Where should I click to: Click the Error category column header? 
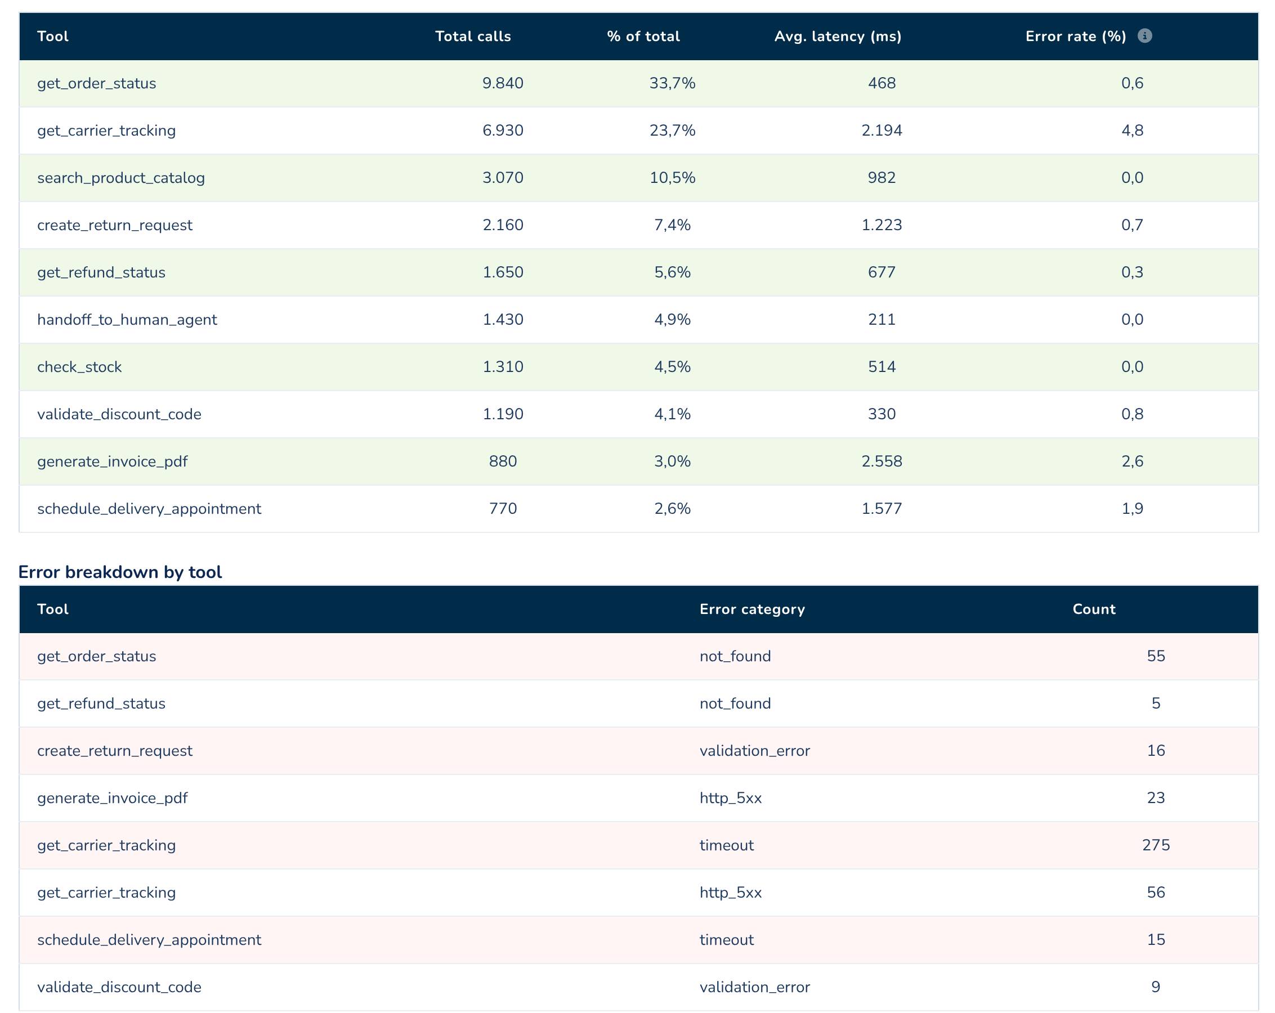coord(752,609)
